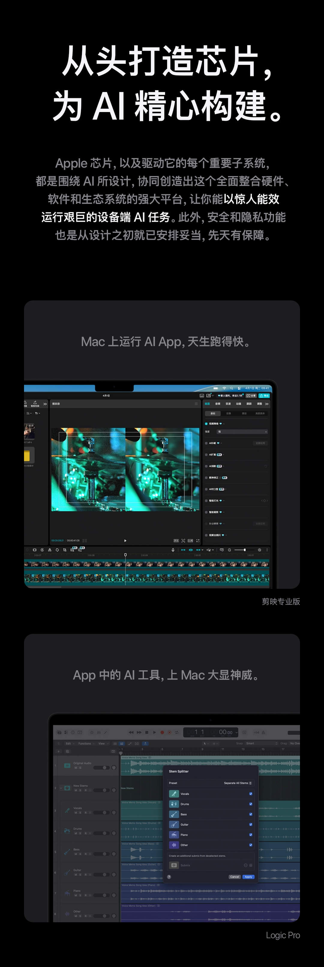Enable the 智能打光 checkbox
The width and height of the screenshot is (324, 967).
pos(206,500)
